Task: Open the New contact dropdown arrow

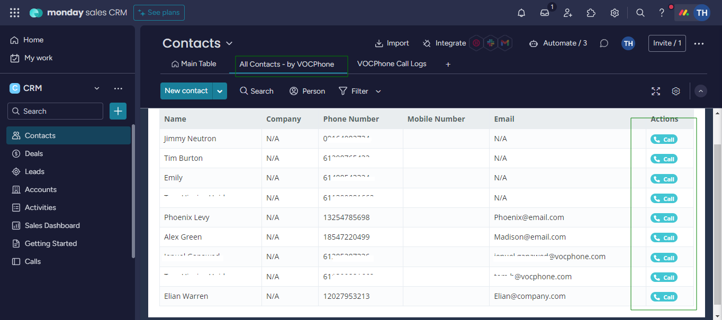Action: tap(220, 90)
